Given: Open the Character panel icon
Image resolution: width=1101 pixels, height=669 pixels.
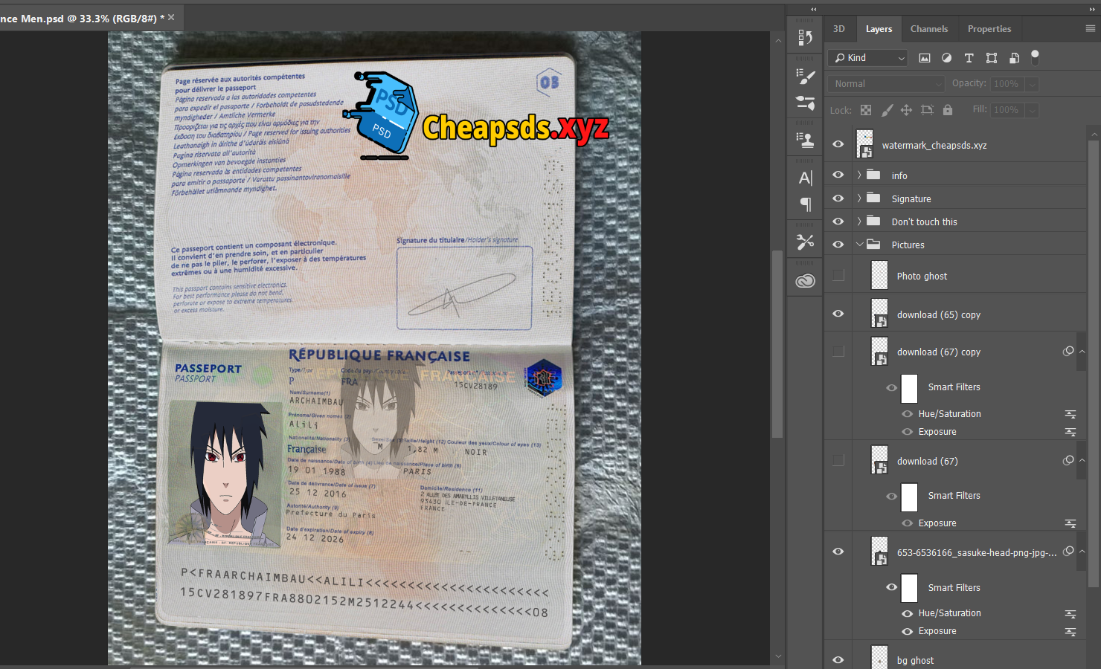Looking at the screenshot, I should pyautogui.click(x=805, y=178).
